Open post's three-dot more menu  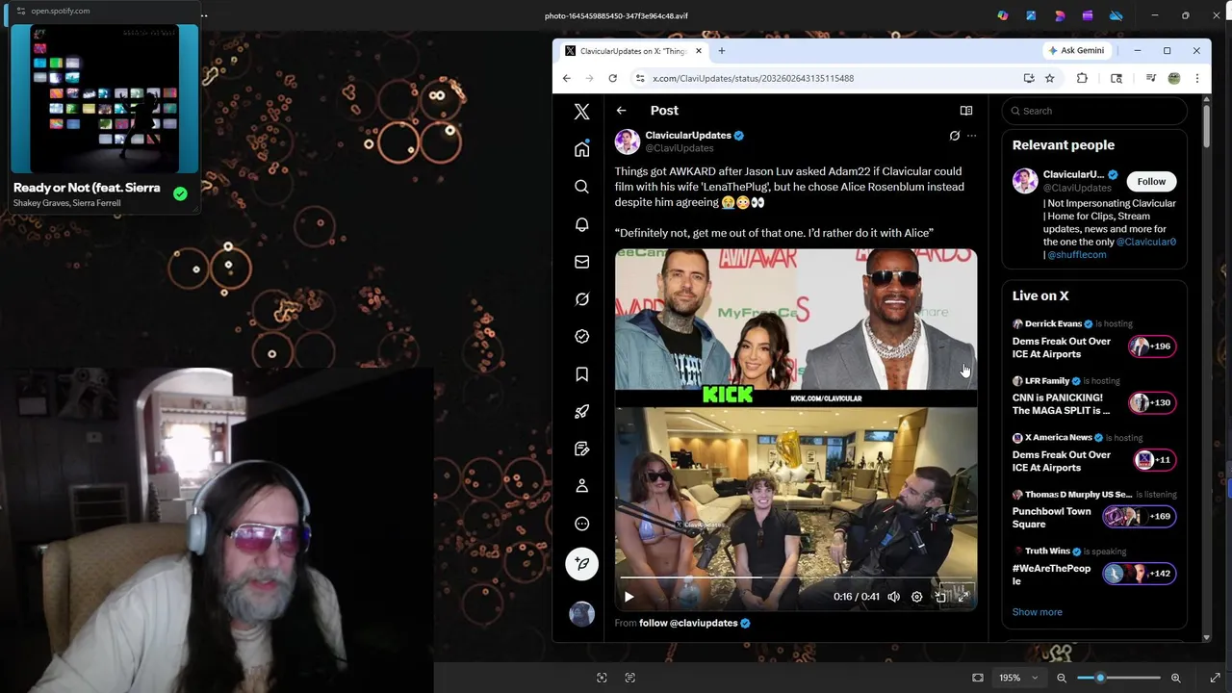(971, 136)
